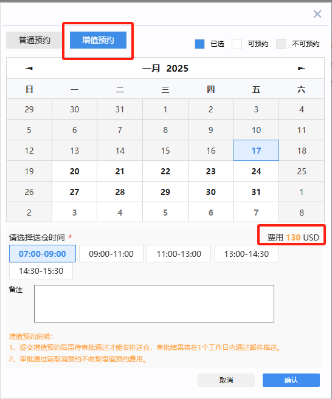Select the 增值预约 tab
The image size is (332, 399).
click(98, 40)
